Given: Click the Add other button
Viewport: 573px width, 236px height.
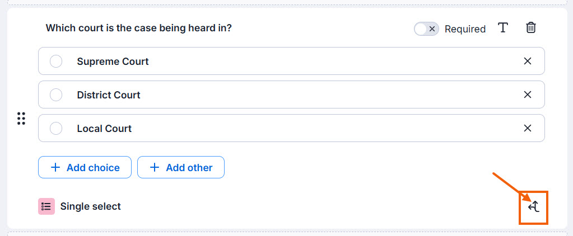Looking at the screenshot, I should point(181,167).
